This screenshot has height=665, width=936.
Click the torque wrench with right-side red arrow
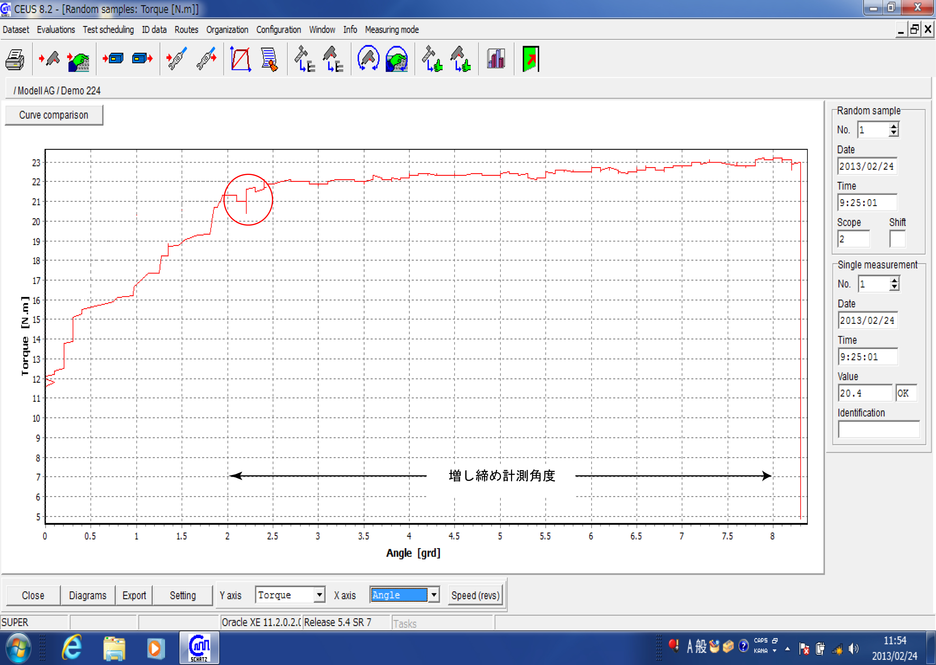pos(206,59)
